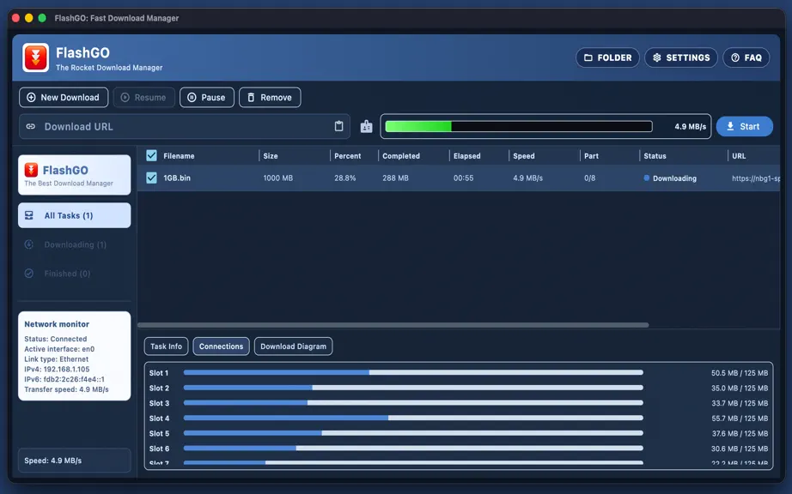Click the icon left of the green progress bar
Image resolution: width=792 pixels, height=494 pixels.
(366, 127)
